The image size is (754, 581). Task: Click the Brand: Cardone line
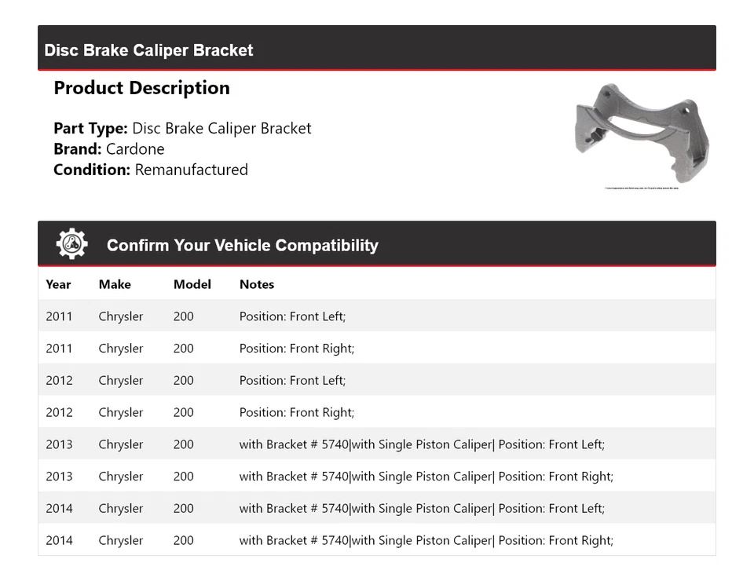[x=109, y=149]
